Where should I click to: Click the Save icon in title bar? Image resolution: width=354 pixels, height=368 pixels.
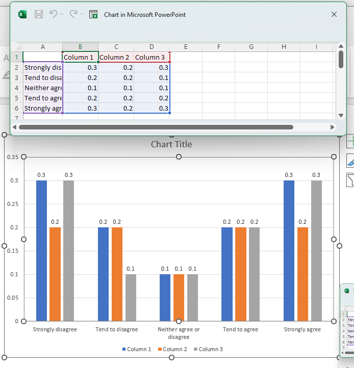pos(39,15)
